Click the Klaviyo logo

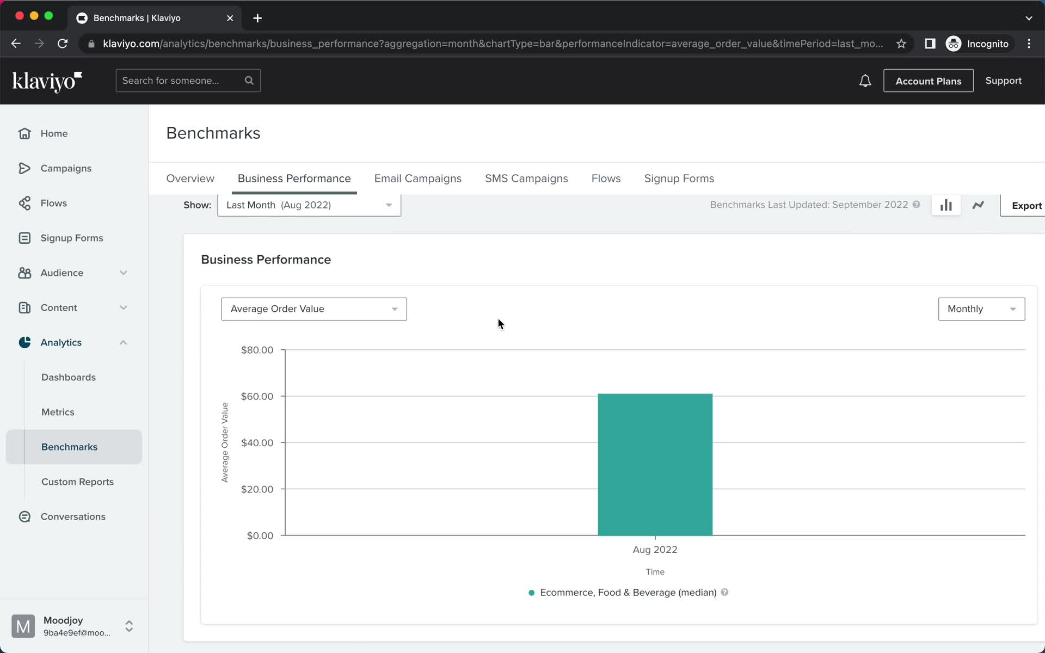[47, 81]
